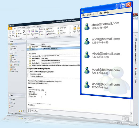Viewport: 139px width, 128px height.
Task: Click the Forward icon in Outlook ribbon
Action: [36, 31]
